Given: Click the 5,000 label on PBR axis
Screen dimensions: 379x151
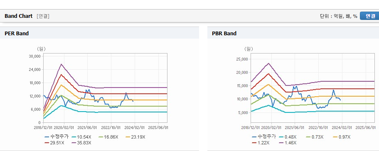Looking at the screenshot, I should coord(244,112).
